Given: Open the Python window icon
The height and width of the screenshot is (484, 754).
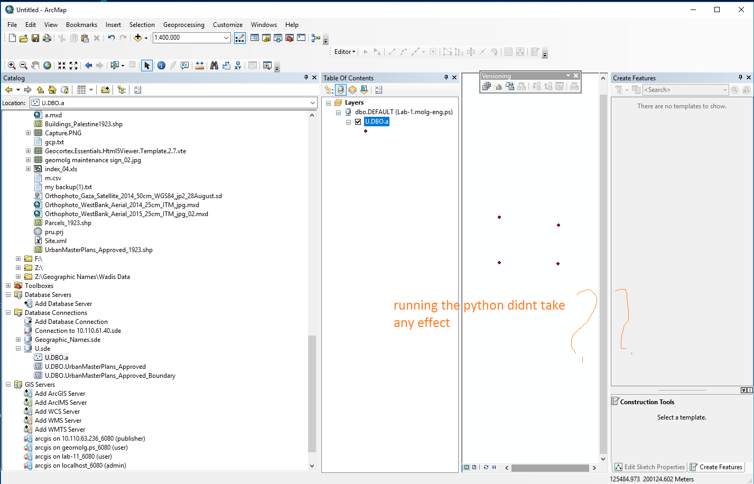Looking at the screenshot, I should [301, 38].
